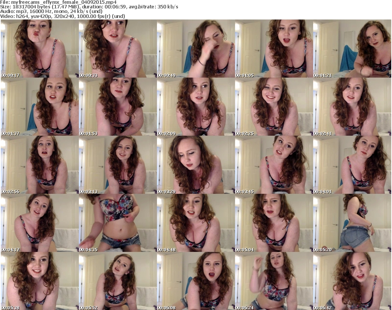Click the 'File:' name line in header
Image resolution: width=392 pixels, height=310 pixels.
point(58,2)
